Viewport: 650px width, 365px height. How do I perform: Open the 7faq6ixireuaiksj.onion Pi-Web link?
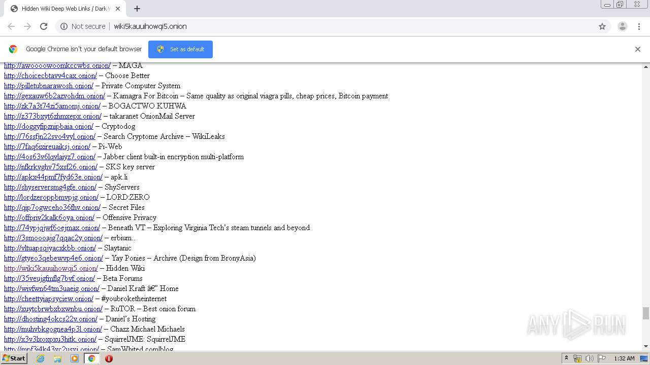47,147
